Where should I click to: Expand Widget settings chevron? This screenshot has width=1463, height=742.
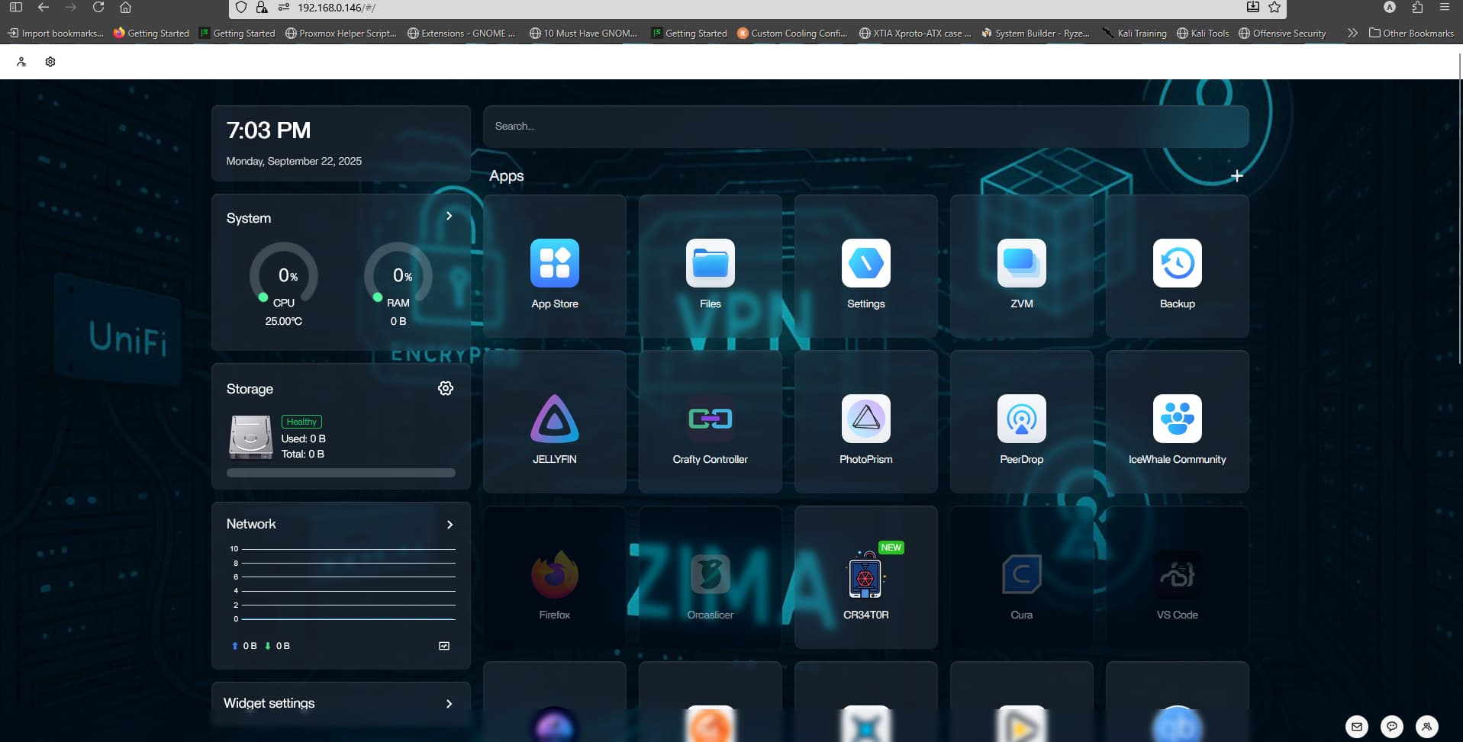[x=449, y=704]
